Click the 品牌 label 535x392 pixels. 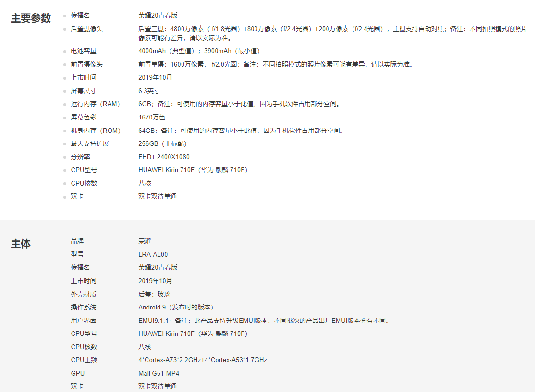point(77,241)
